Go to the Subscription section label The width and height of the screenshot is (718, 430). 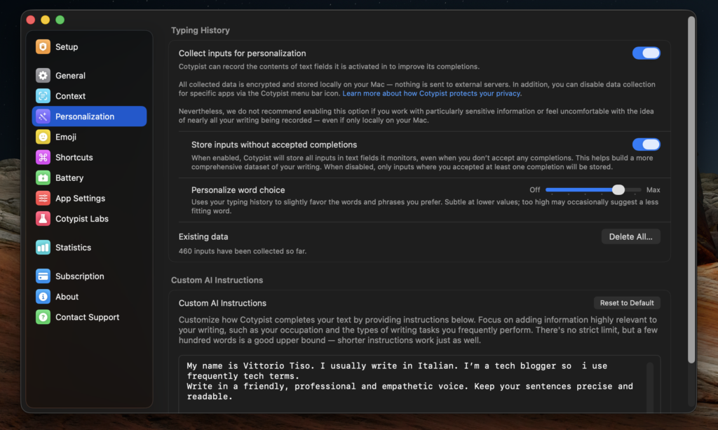click(80, 276)
